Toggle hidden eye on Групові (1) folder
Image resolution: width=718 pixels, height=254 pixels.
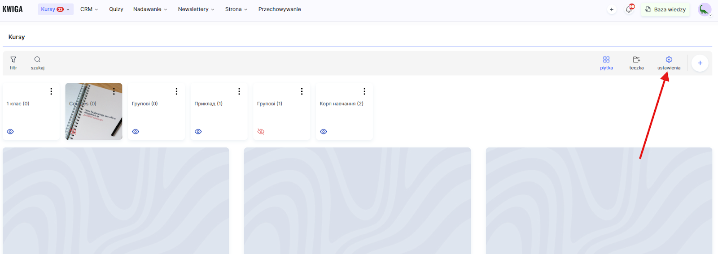(x=261, y=132)
